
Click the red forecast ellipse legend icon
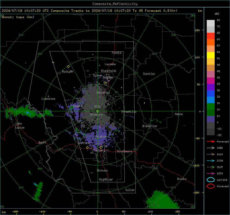pos(211,186)
